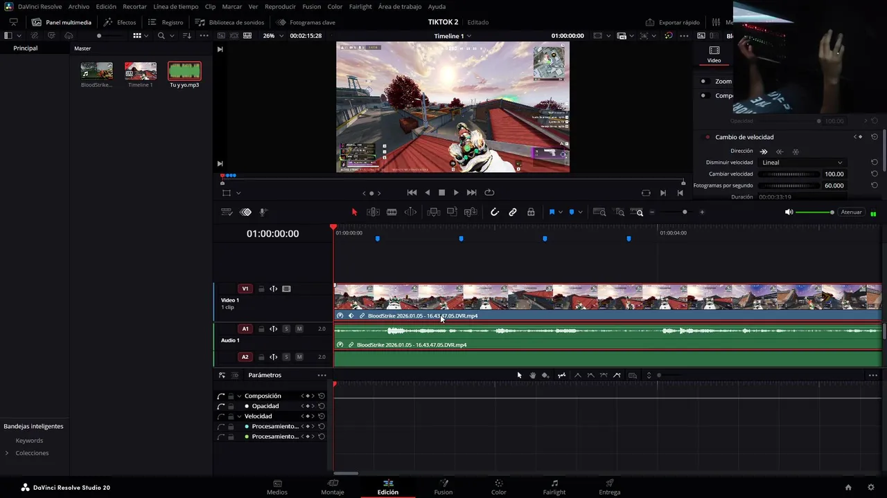Select the Tu y yo.mp3 thumbnail
Screen dimensions: 887x498
[x=184, y=71]
